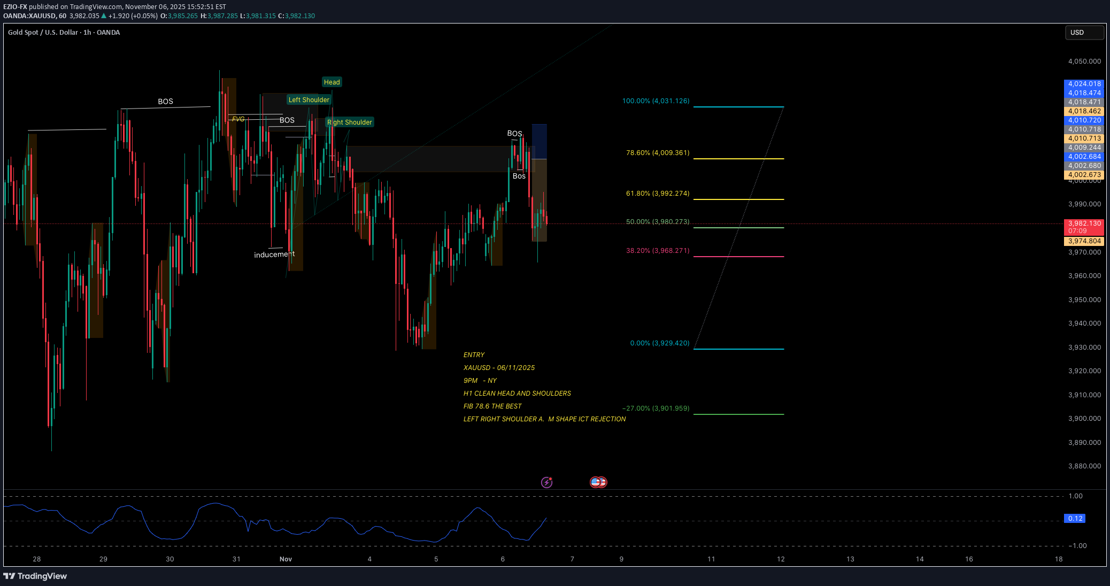Click the oscillator's 0.12 value label
1110x586 pixels.
pyautogui.click(x=1075, y=519)
